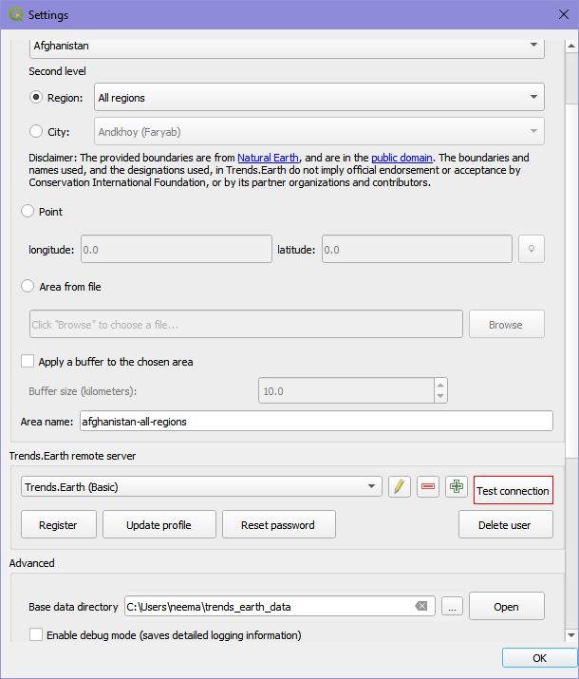
Task: Confirm settings with OK button
Action: 540,658
